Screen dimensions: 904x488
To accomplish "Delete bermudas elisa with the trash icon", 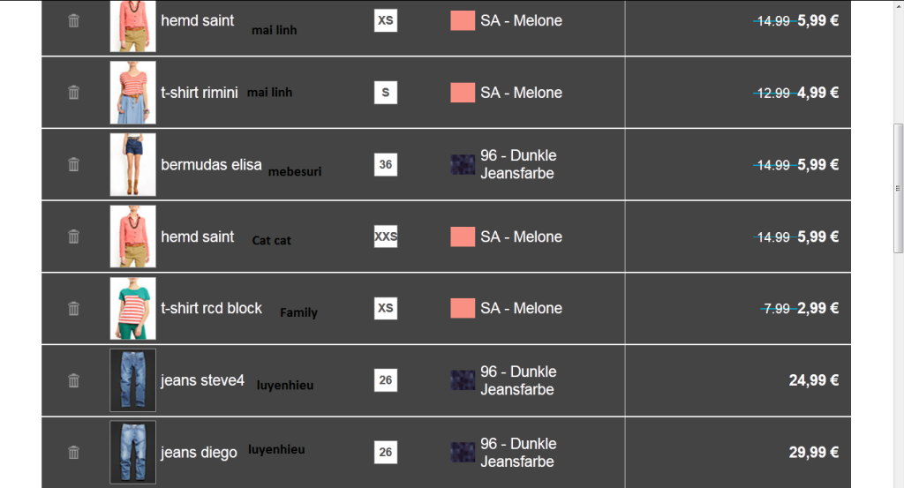I will click(x=73, y=164).
